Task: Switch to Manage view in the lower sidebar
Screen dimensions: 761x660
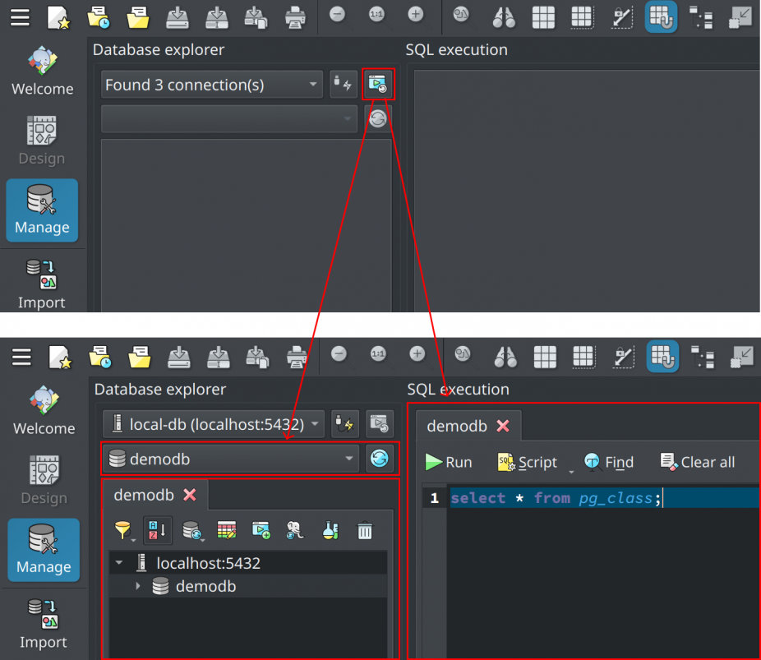Action: (x=44, y=550)
